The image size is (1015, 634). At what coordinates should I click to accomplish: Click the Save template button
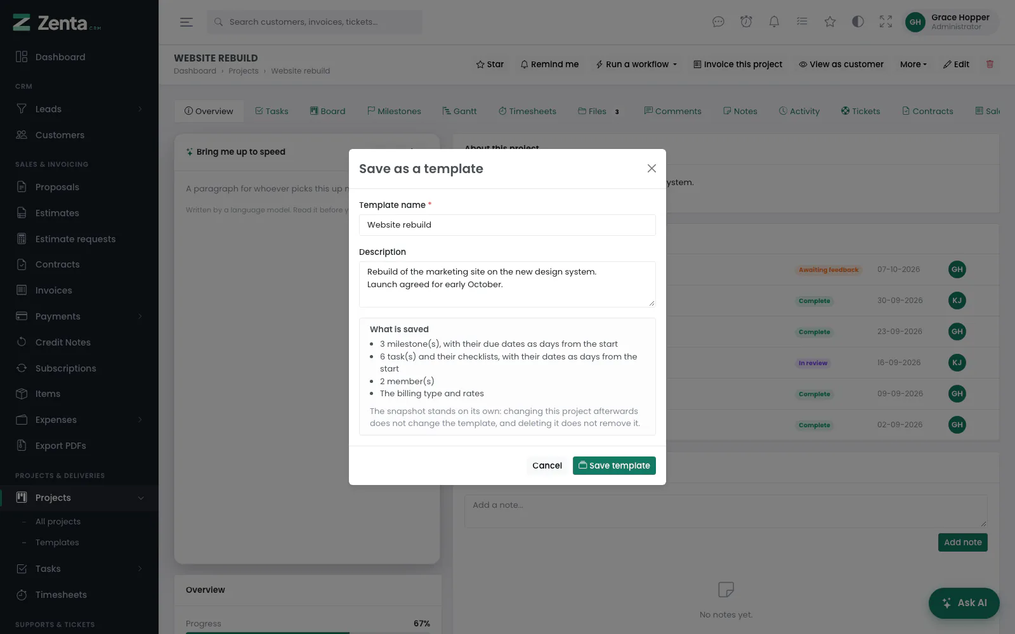[614, 465]
